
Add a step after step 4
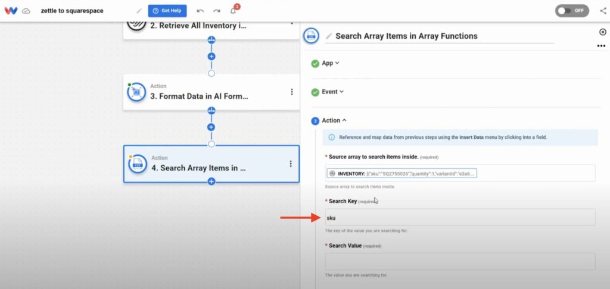tap(211, 181)
